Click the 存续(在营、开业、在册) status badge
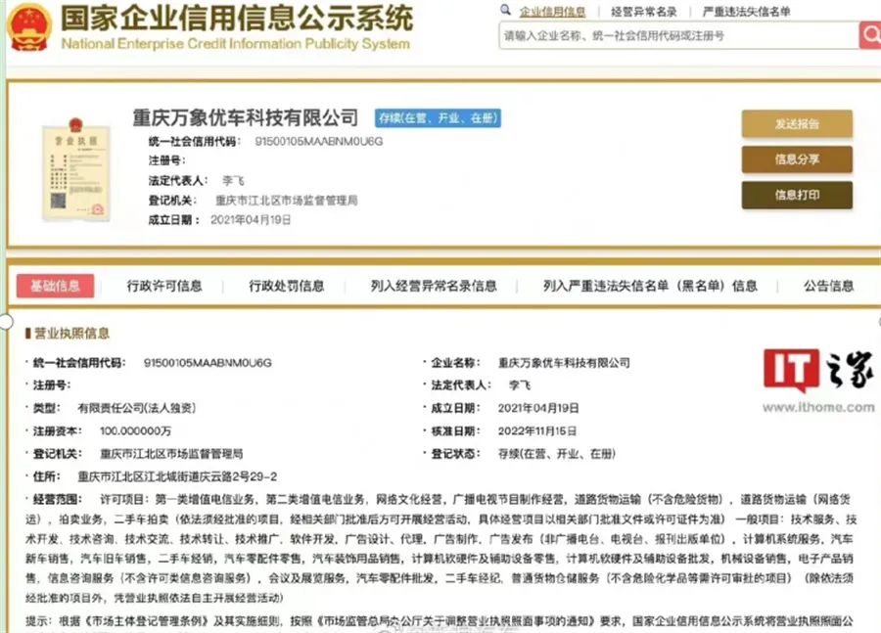The width and height of the screenshot is (881, 633). (x=438, y=117)
